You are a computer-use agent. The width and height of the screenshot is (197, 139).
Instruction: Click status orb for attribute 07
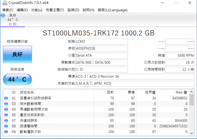pyautogui.click(x=6, y=120)
